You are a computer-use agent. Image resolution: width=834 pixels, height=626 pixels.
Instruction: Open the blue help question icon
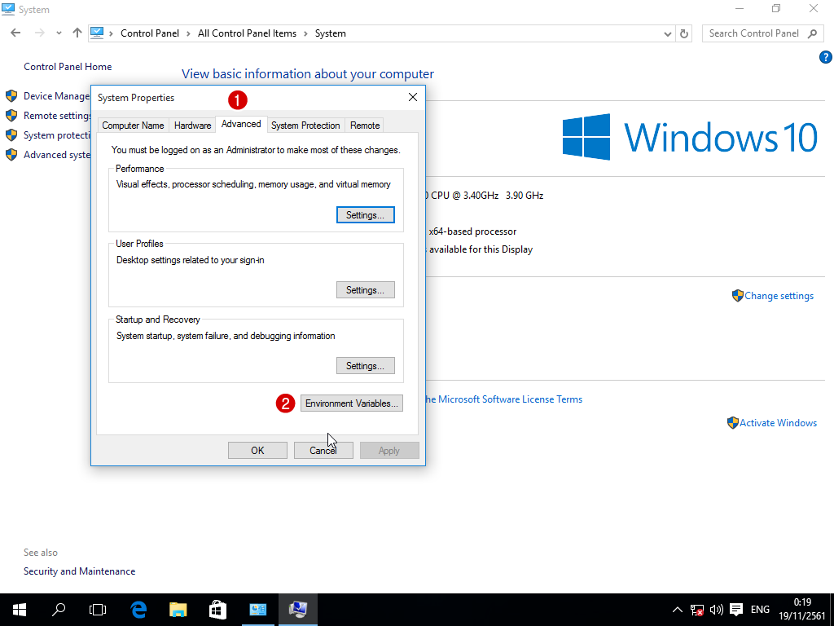coord(826,57)
